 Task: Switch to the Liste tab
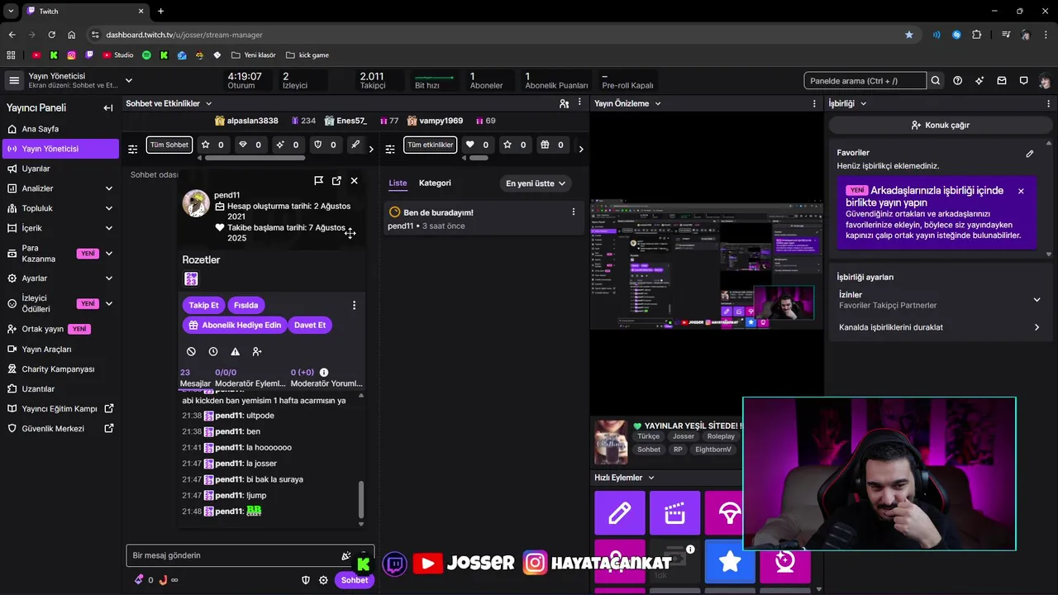click(x=398, y=183)
